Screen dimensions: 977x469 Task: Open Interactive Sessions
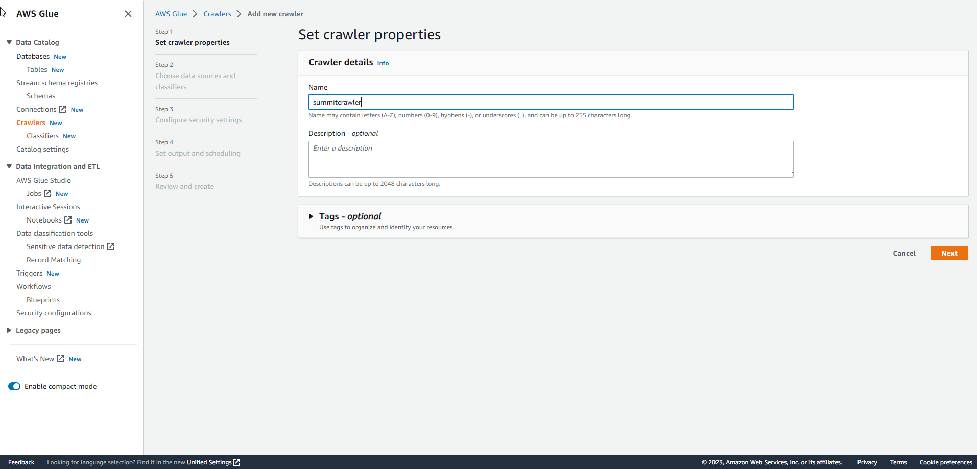click(x=48, y=207)
